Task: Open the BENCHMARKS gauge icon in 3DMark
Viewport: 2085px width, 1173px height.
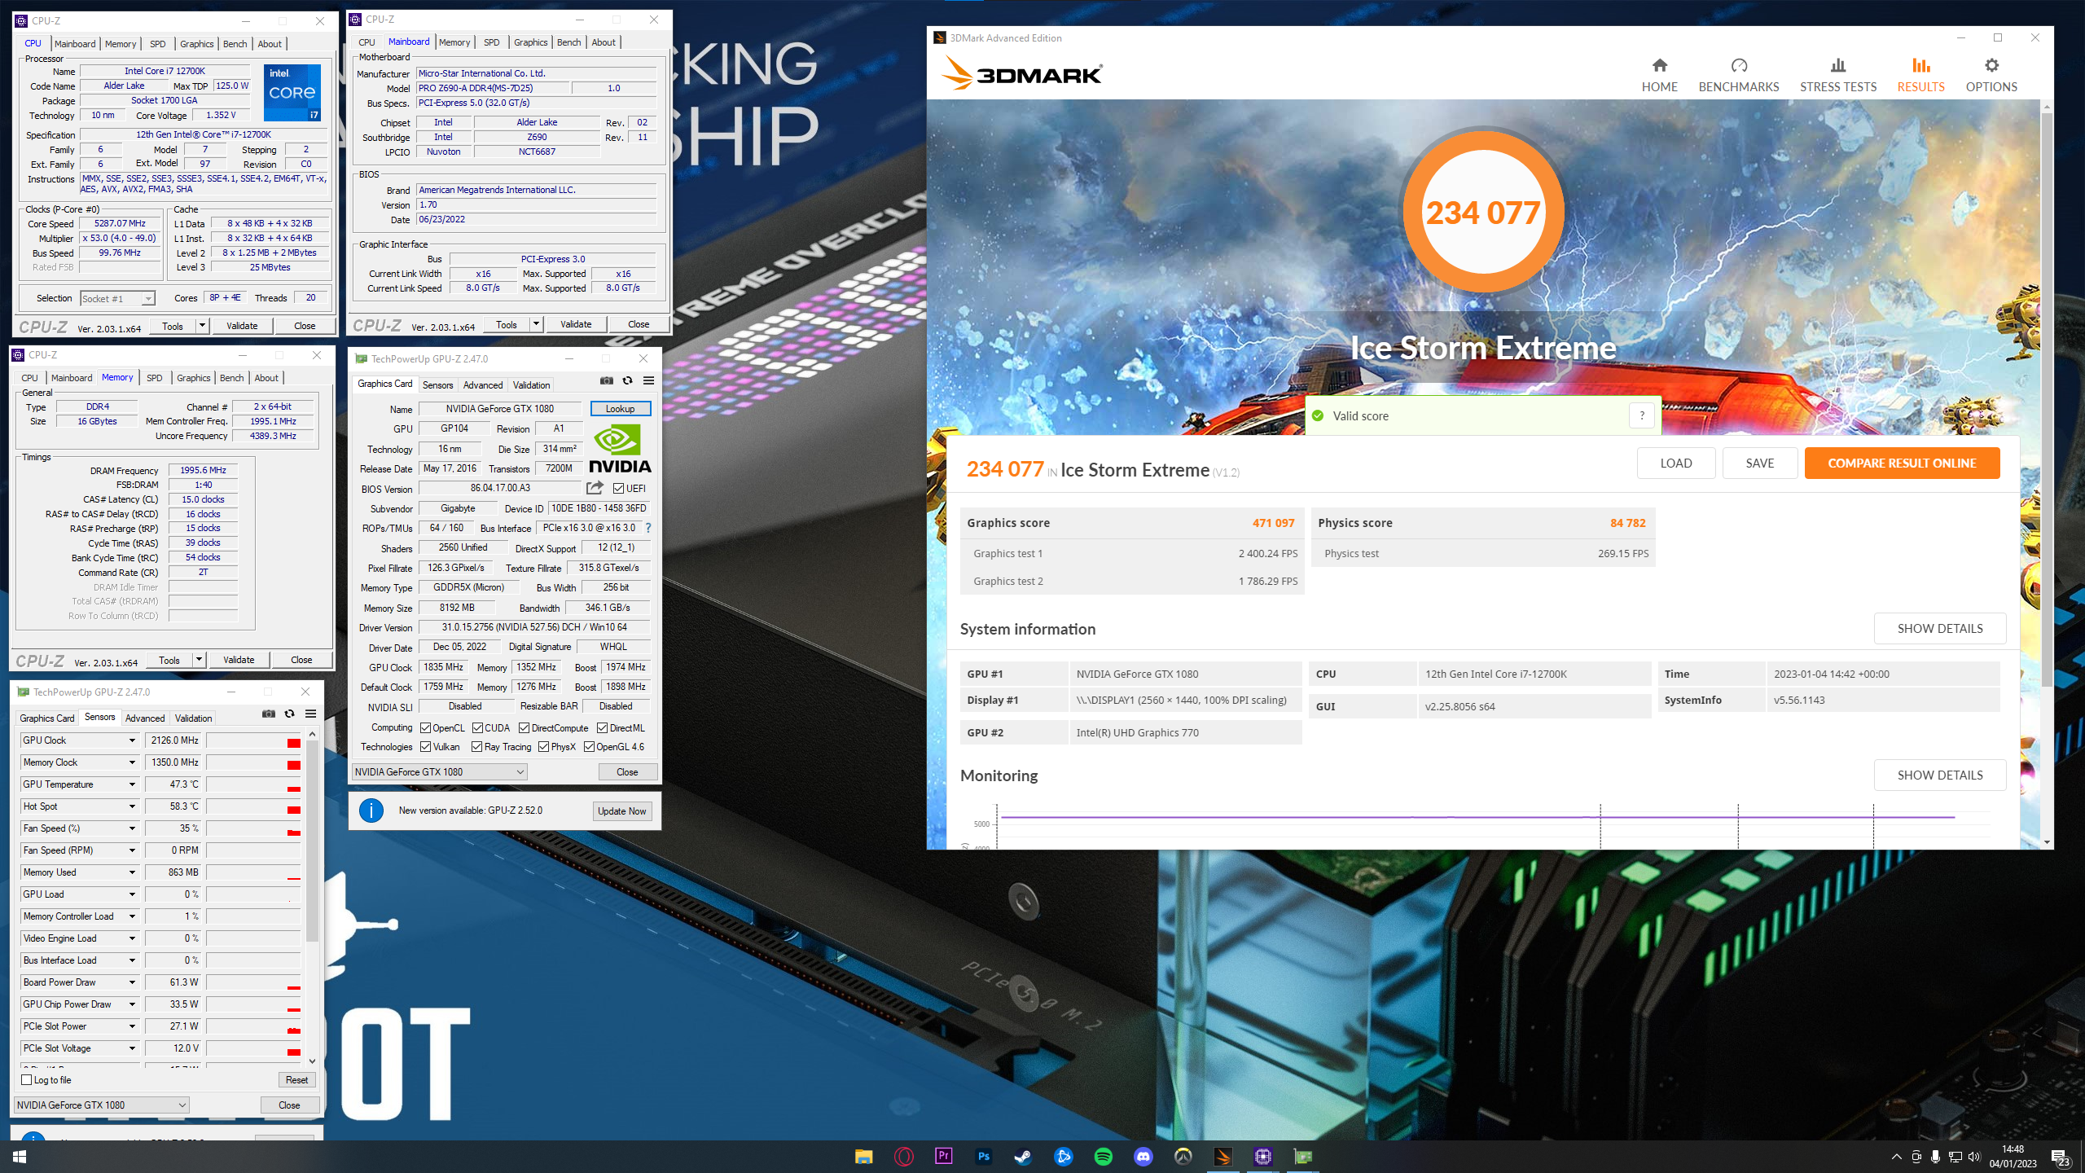Action: (1739, 65)
